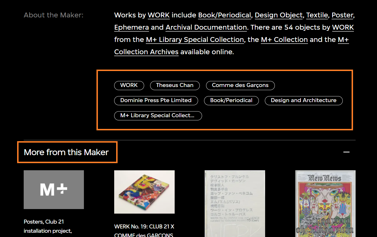377x237 pixels.
Task: Collapse the More from this Maker section
Action: [x=346, y=152]
